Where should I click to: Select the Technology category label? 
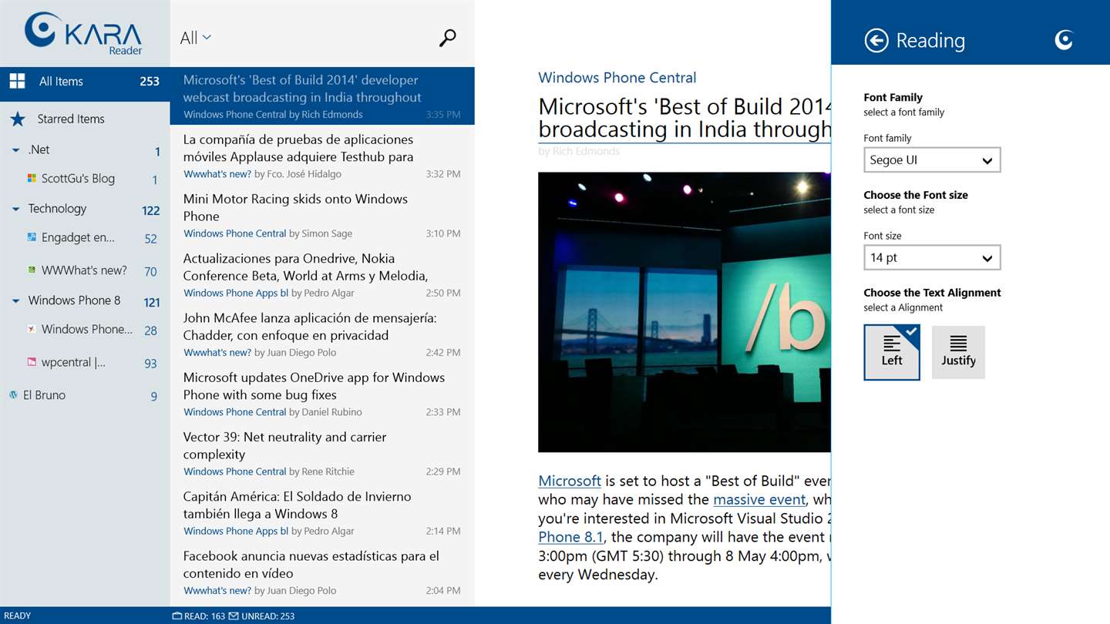click(x=57, y=209)
